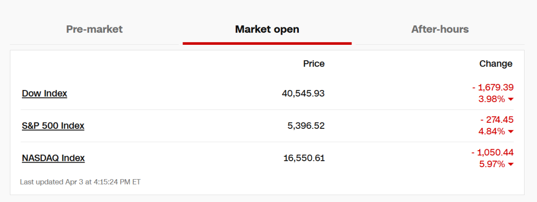Click the Change column header
This screenshot has width=537, height=202.
pos(496,64)
